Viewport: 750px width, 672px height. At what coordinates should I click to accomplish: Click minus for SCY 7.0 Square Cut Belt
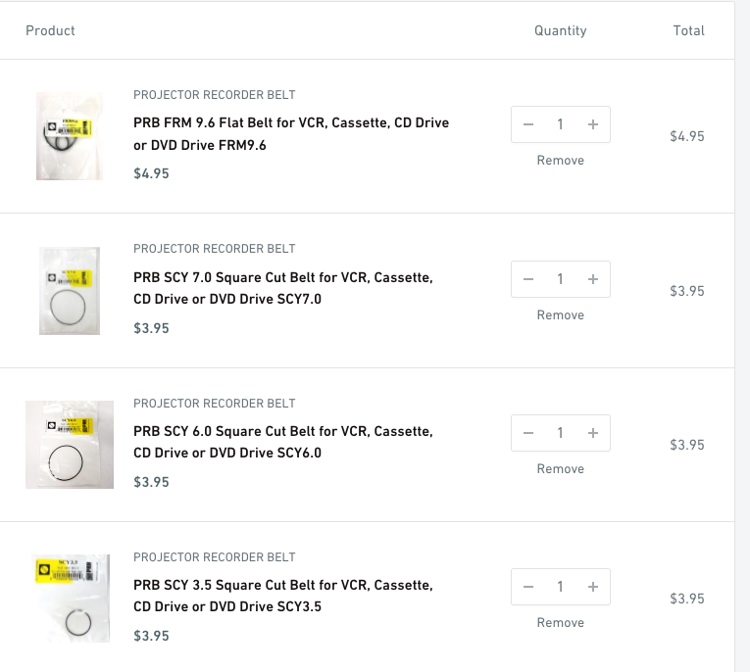528,279
